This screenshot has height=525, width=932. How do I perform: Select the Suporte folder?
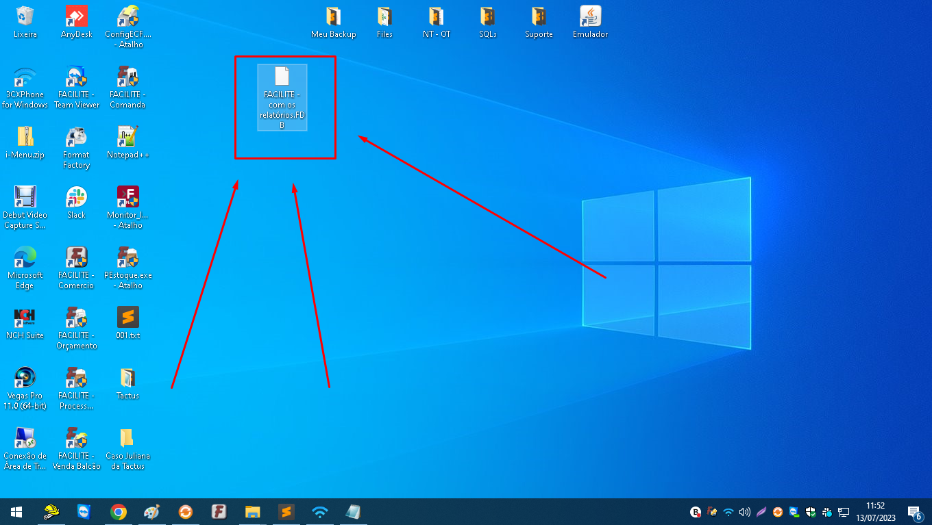[x=539, y=23]
